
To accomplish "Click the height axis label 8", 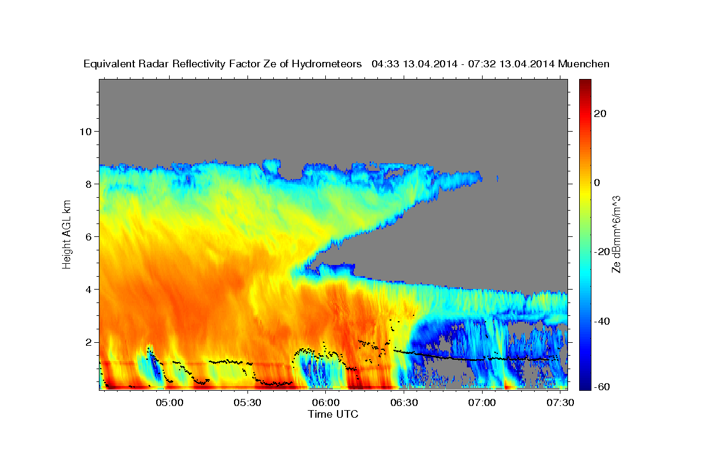I will point(89,184).
